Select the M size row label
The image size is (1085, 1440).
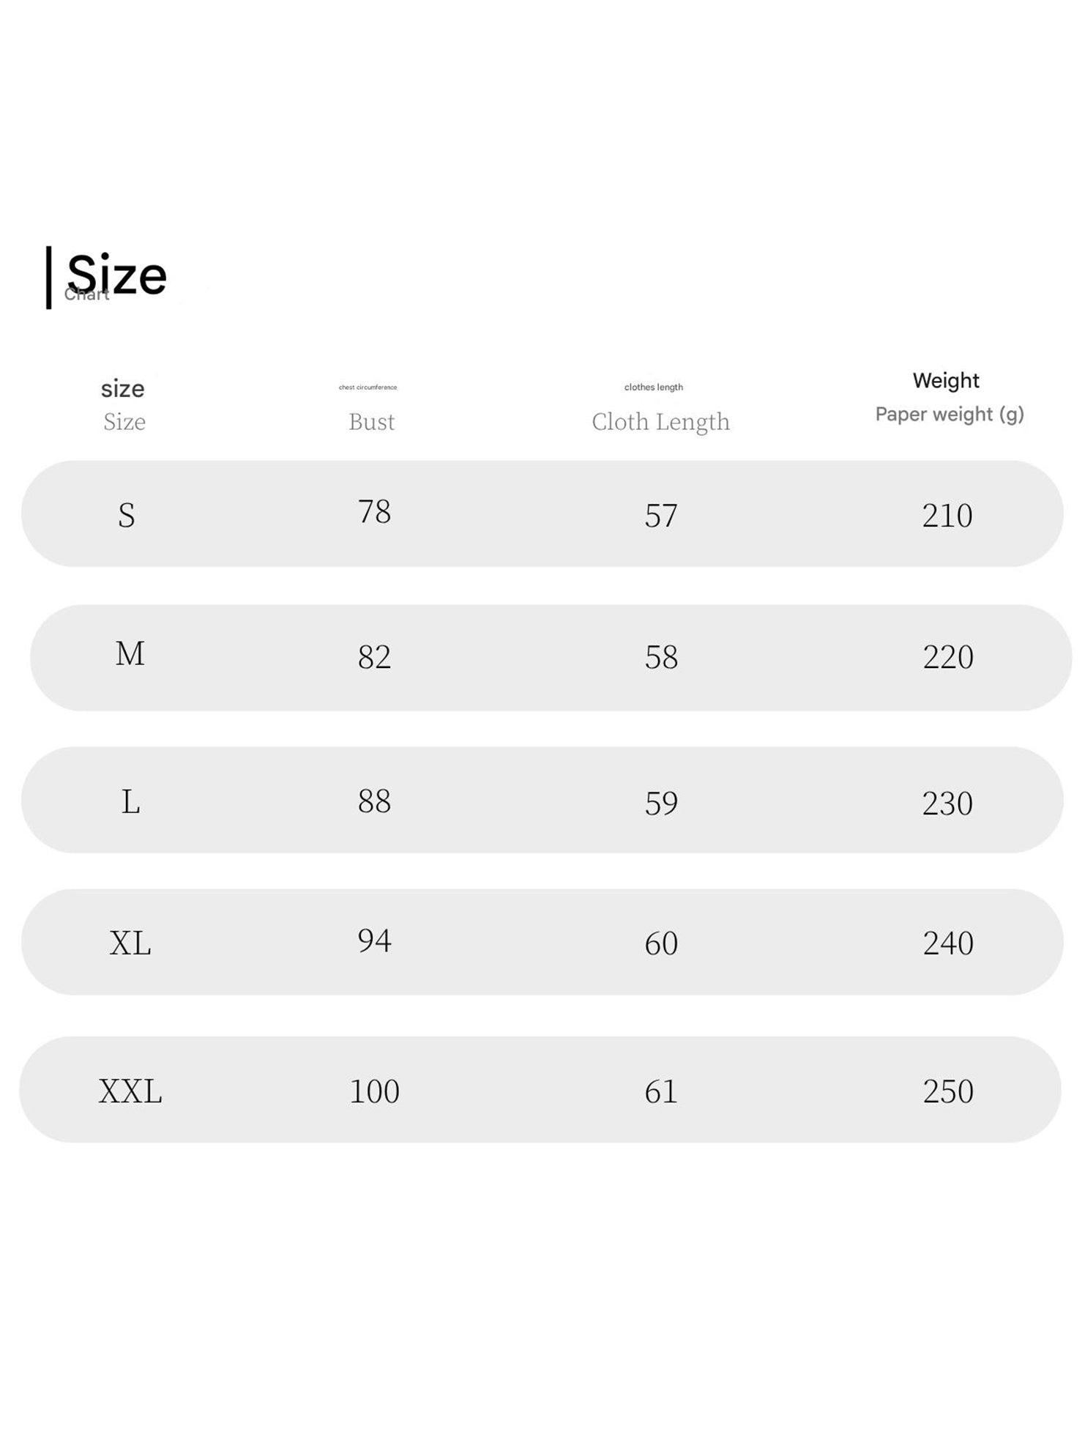[x=130, y=653]
